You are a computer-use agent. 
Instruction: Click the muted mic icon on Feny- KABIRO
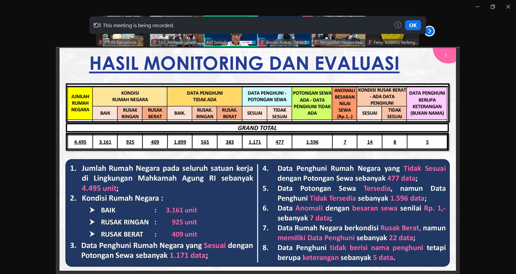tap(370, 43)
